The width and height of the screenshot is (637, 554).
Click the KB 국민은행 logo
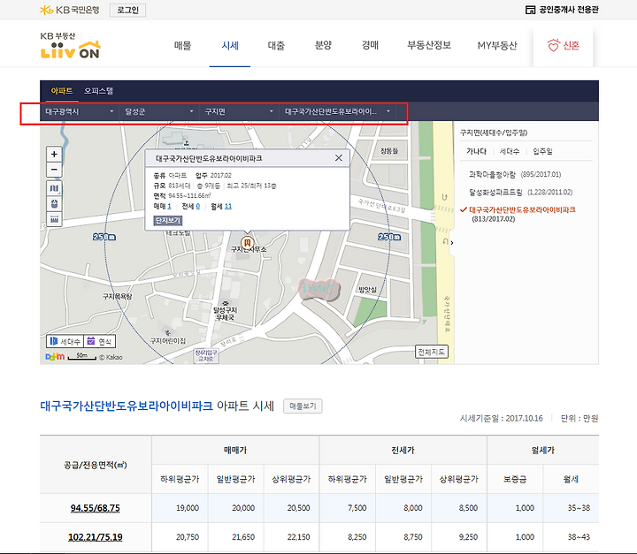click(x=70, y=10)
